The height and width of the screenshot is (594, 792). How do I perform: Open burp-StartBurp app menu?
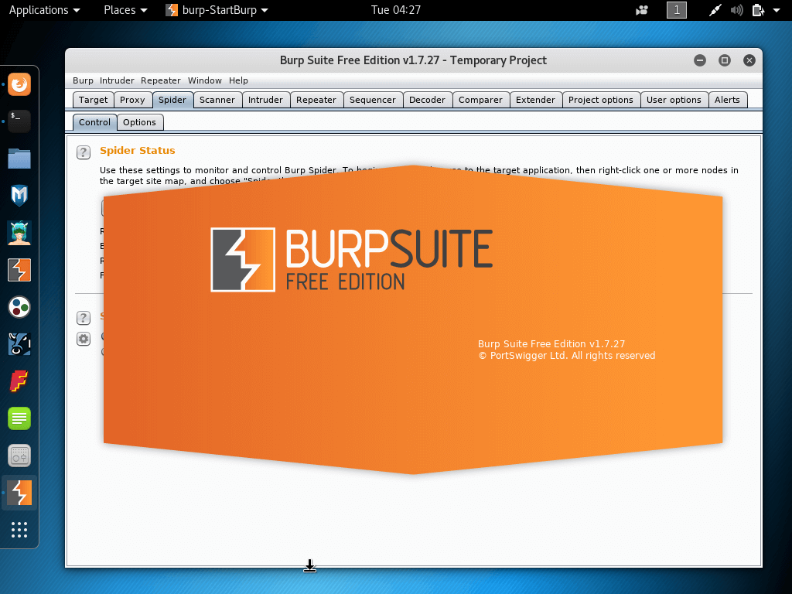217,10
